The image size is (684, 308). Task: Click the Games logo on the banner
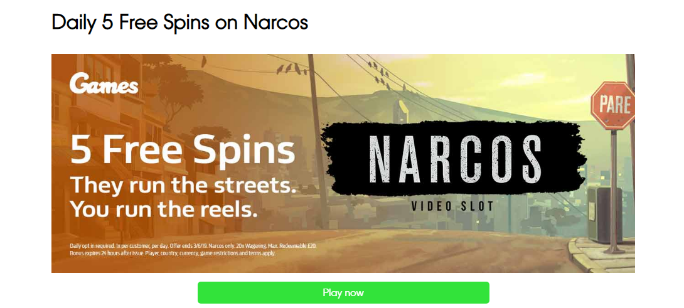pyautogui.click(x=104, y=83)
